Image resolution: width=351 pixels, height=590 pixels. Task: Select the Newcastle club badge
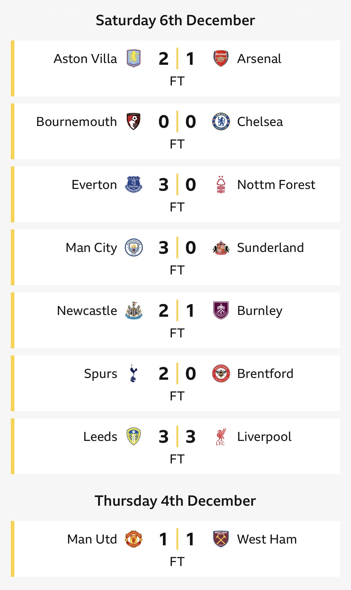(133, 310)
